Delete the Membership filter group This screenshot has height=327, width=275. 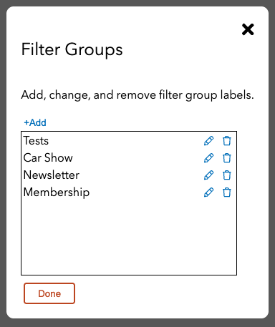[x=227, y=192]
